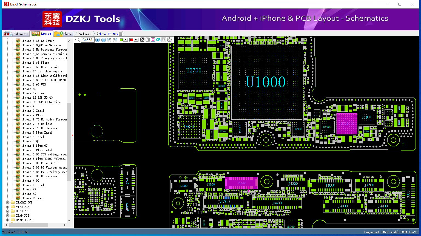Collapse the side panel with red splitter arrow

[x=72, y=135]
